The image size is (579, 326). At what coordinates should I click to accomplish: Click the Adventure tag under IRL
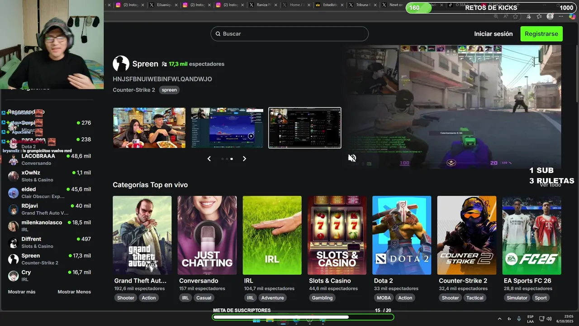click(273, 298)
